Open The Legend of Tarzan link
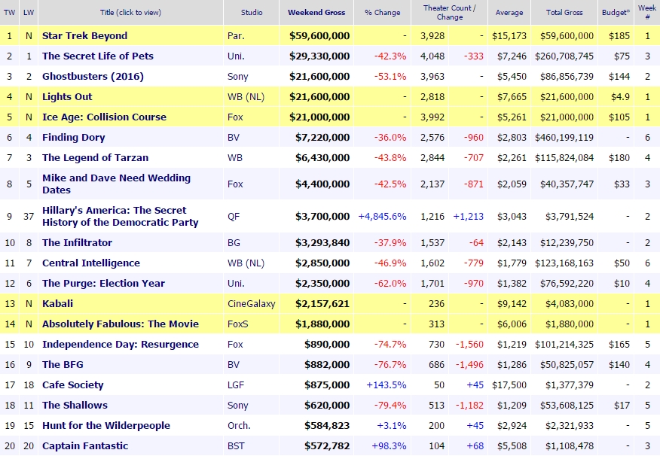Screen dimensions: 660x456 point(96,157)
